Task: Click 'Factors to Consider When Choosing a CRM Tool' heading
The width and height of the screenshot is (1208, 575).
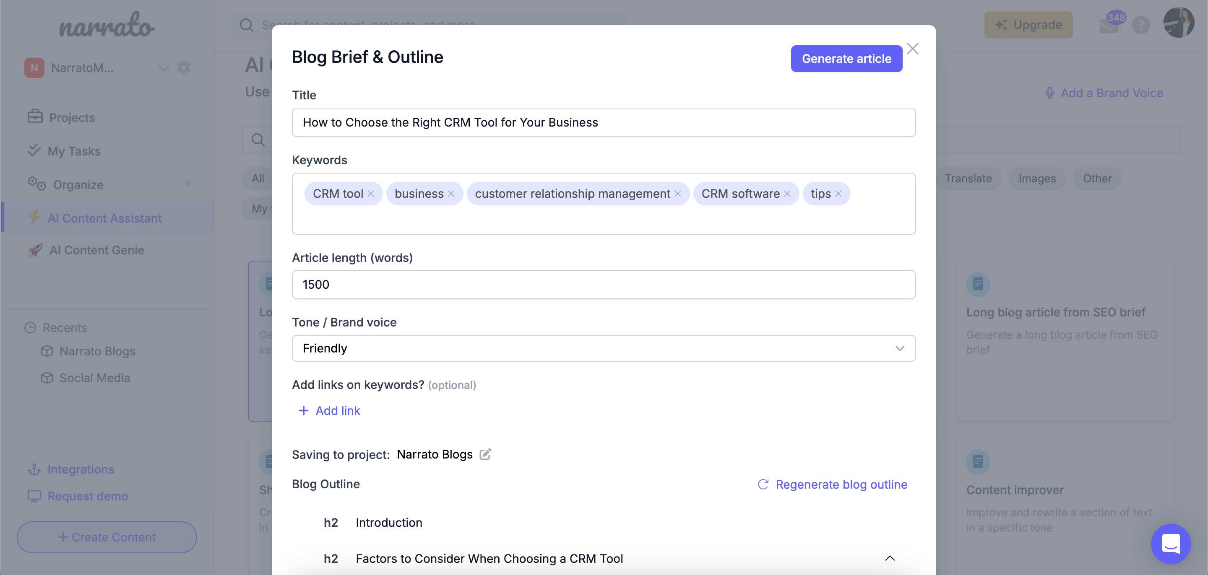Action: pyautogui.click(x=489, y=559)
